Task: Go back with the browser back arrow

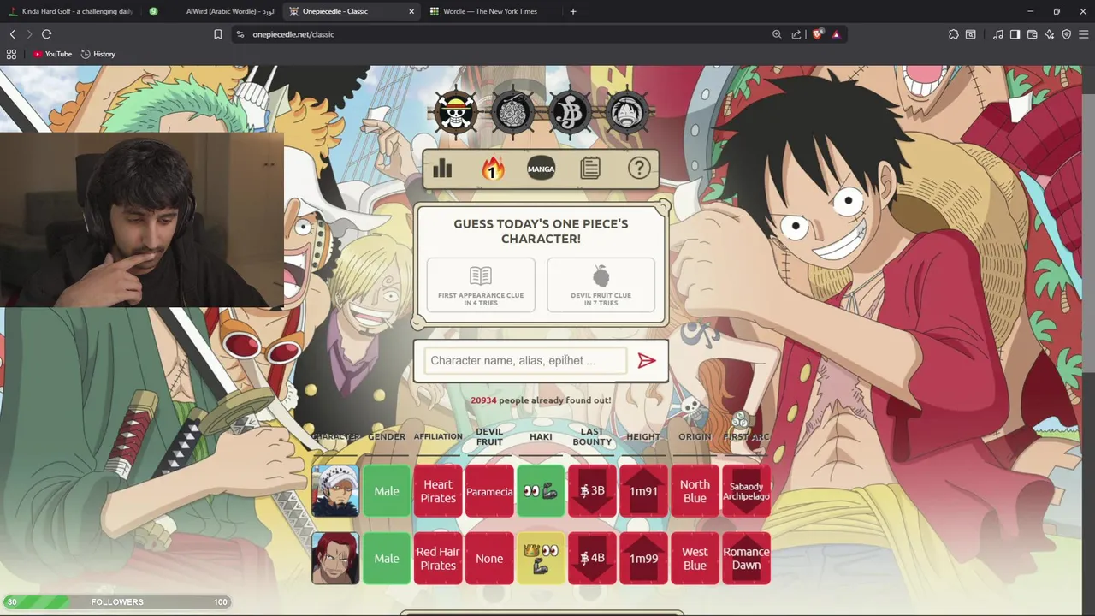Action: [x=12, y=34]
